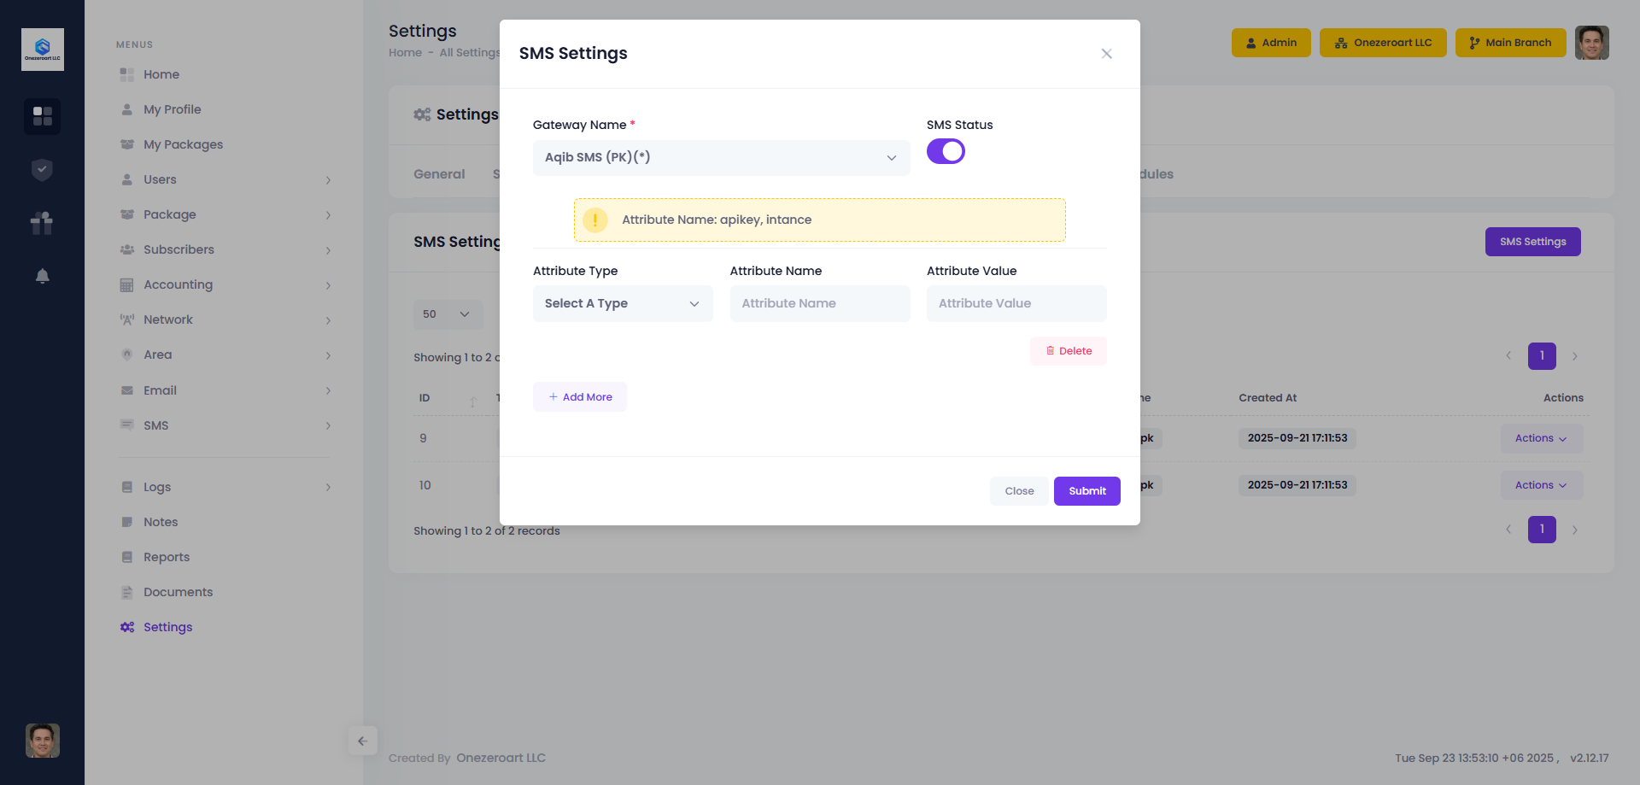Open the gift icon in left rail

[x=42, y=223]
